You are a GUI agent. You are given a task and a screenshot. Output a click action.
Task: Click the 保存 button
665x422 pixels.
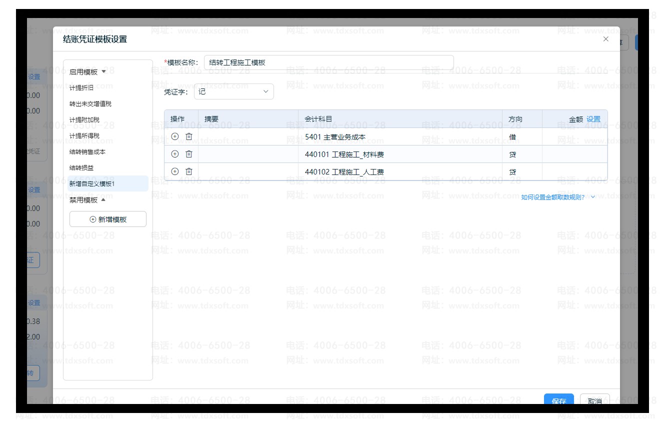click(558, 400)
